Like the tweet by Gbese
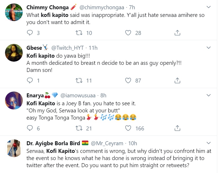 pyautogui.click(x=128, y=80)
